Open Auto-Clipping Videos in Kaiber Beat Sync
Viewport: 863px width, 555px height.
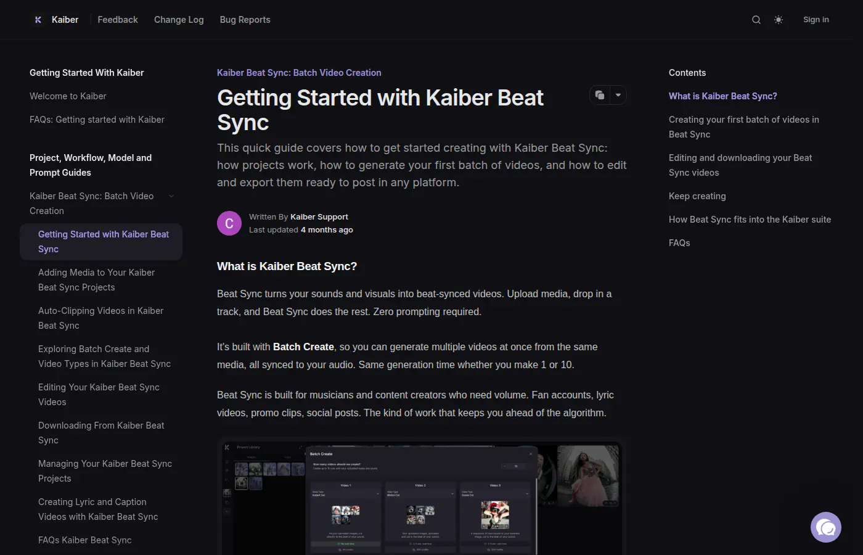tap(101, 318)
